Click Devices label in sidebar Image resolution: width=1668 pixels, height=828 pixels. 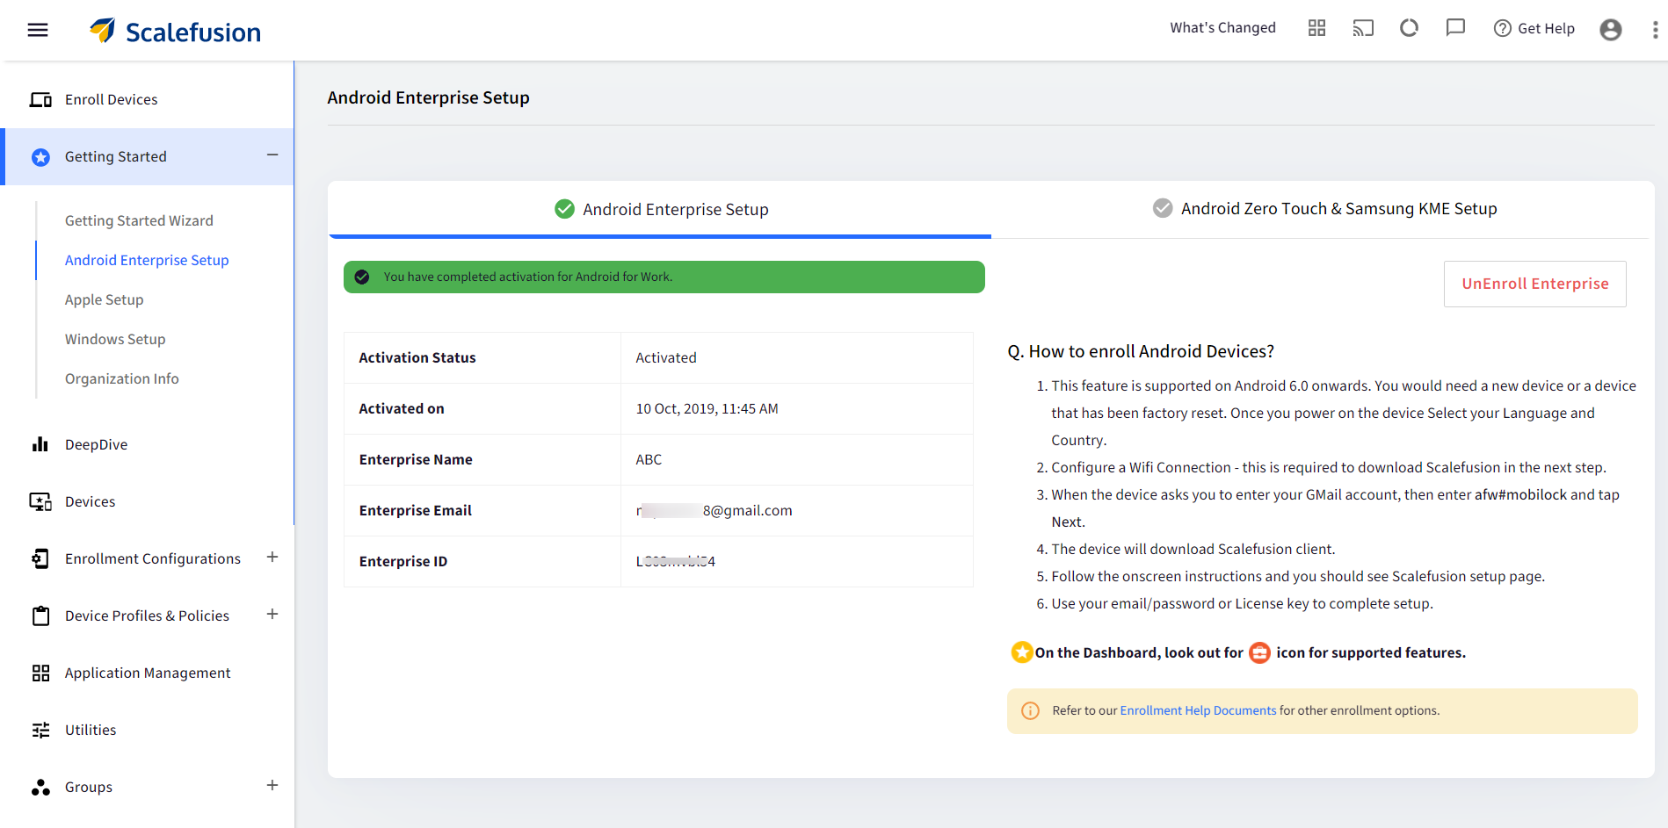point(90,501)
